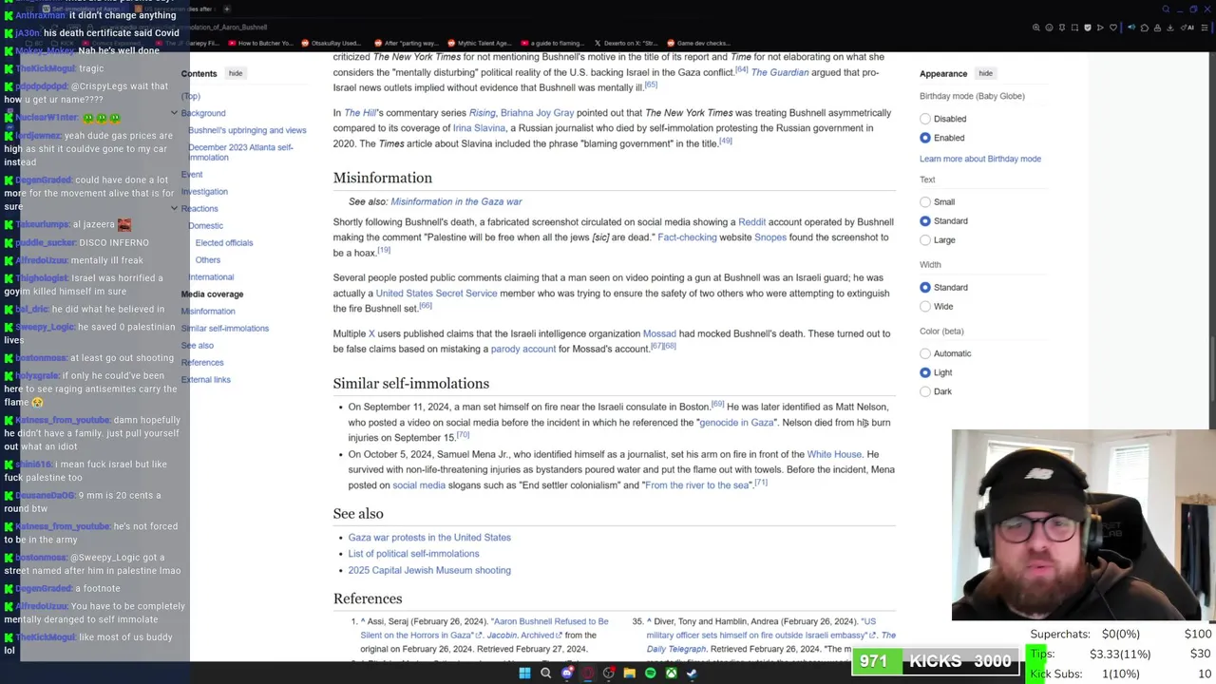Click the pin icon in address bar
This screenshot has height=684, width=1216.
1062,28
